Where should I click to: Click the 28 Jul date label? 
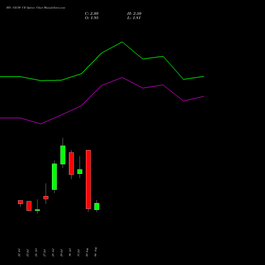[53, 253]
